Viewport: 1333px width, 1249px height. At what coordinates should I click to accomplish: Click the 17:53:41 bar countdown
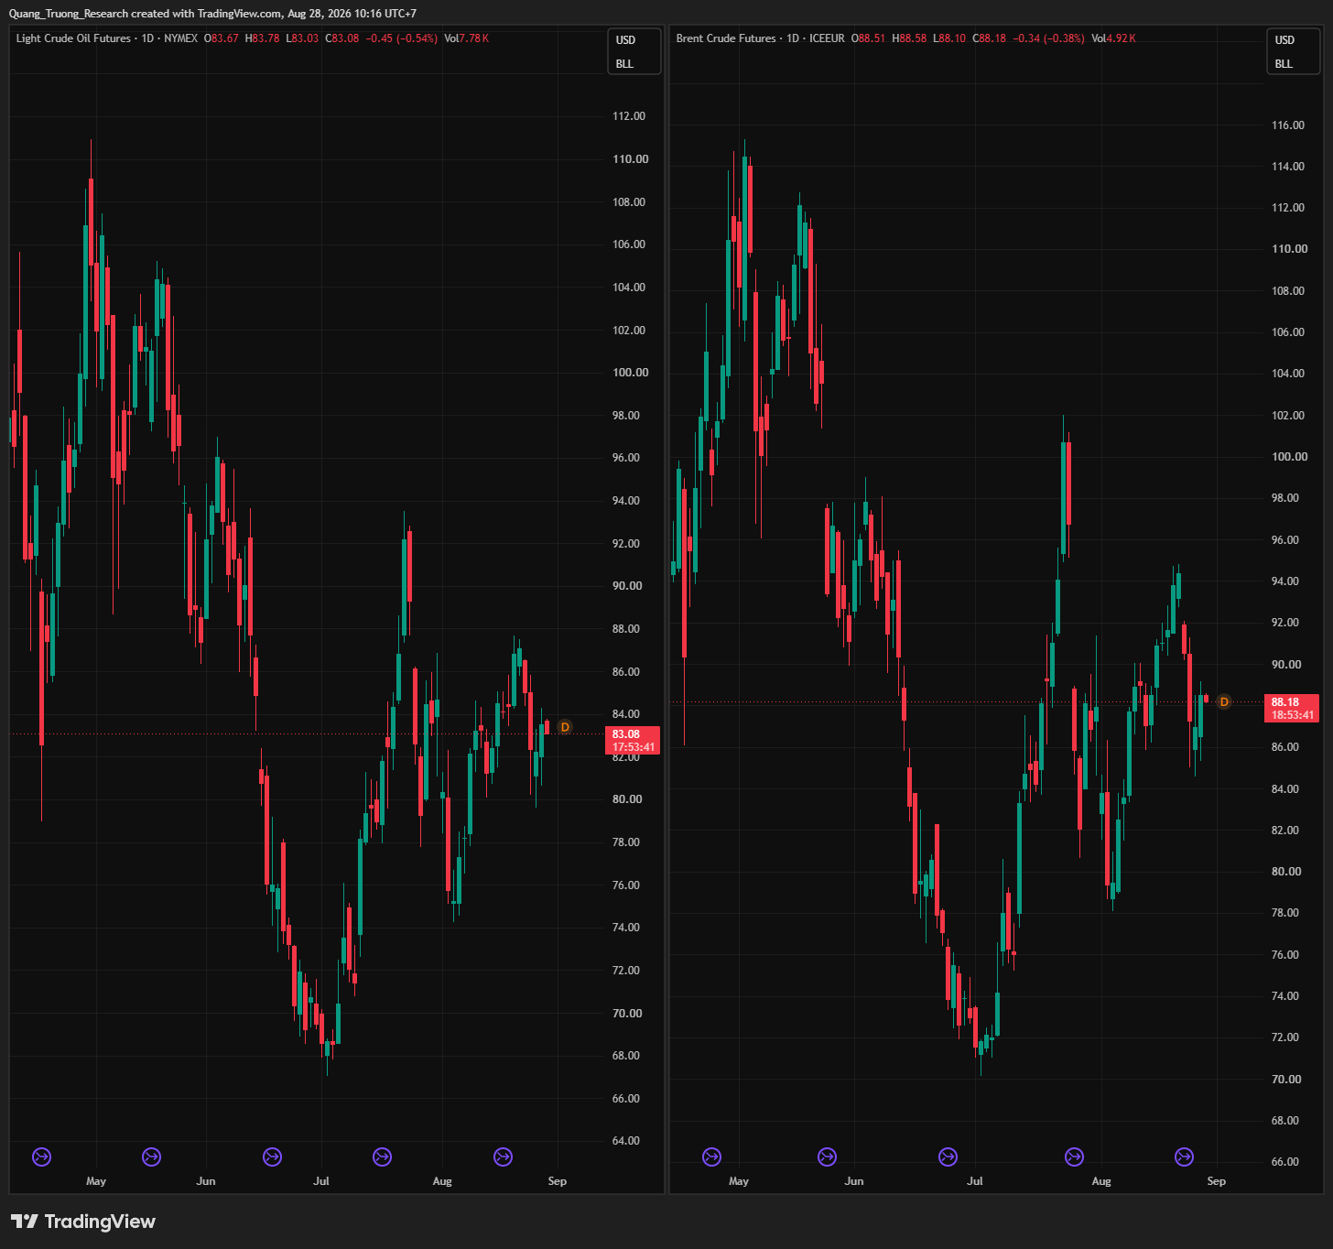[x=634, y=747]
